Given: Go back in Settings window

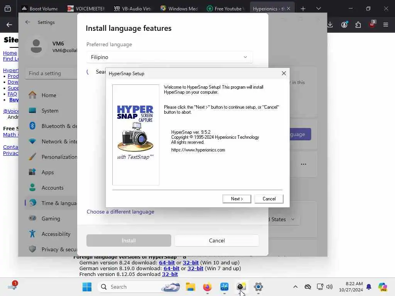Looking at the screenshot, I should (x=27, y=22).
